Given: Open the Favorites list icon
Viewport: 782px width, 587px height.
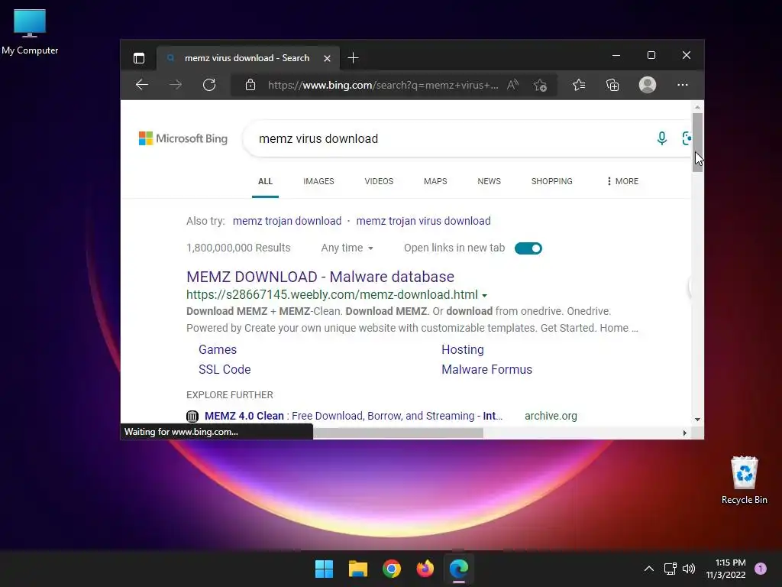Looking at the screenshot, I should pos(579,85).
